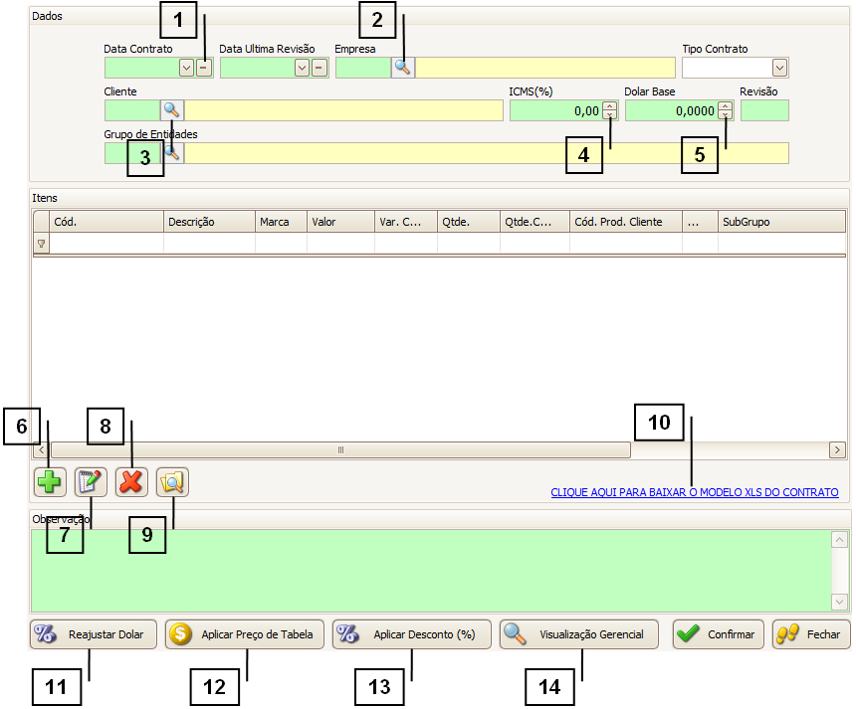Open Grupo de Entidades search icon
The height and width of the screenshot is (709, 856).
click(x=172, y=153)
